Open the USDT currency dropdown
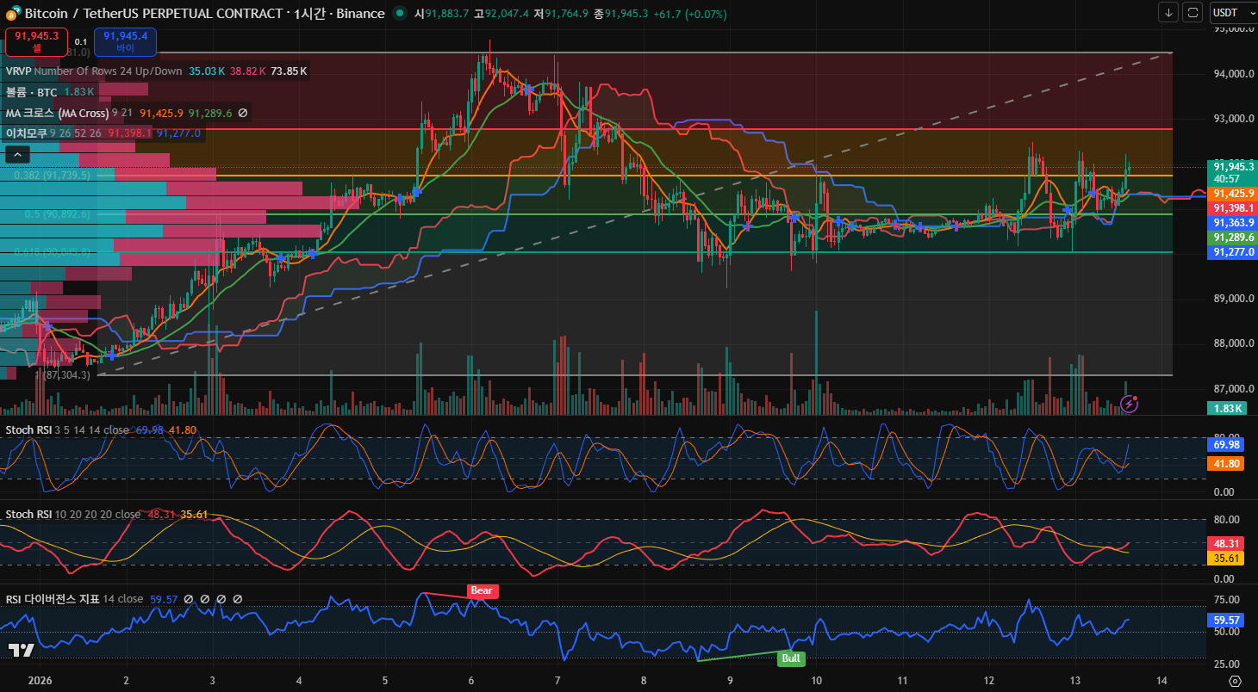Image resolution: width=1258 pixels, height=692 pixels. [1230, 12]
